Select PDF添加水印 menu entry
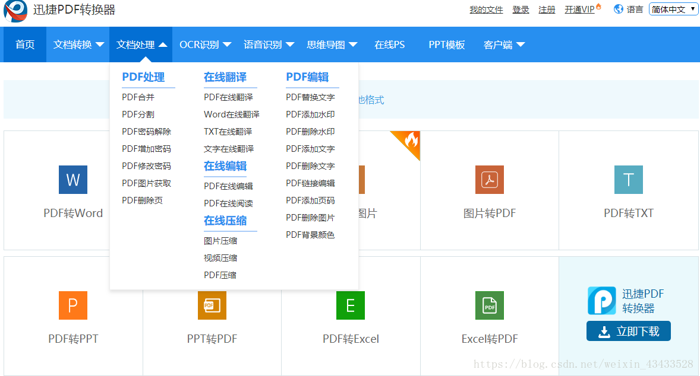The image size is (700, 376). pyautogui.click(x=310, y=114)
